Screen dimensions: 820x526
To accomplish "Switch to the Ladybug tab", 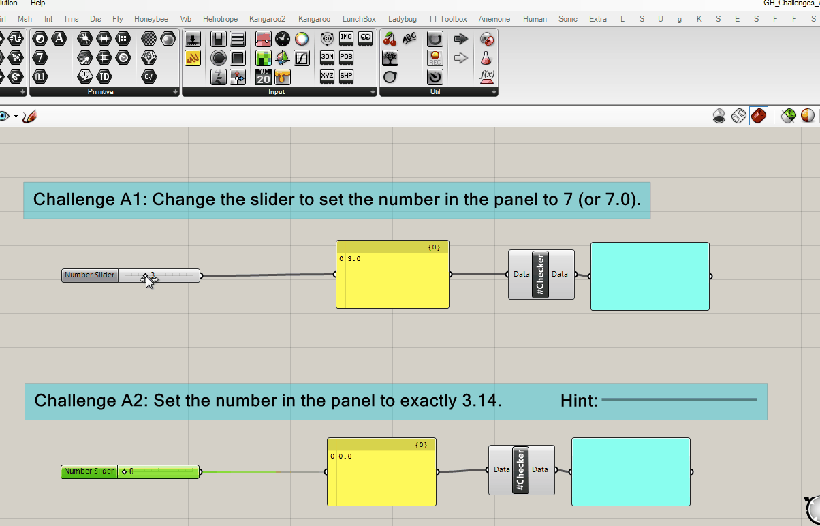I will point(402,19).
